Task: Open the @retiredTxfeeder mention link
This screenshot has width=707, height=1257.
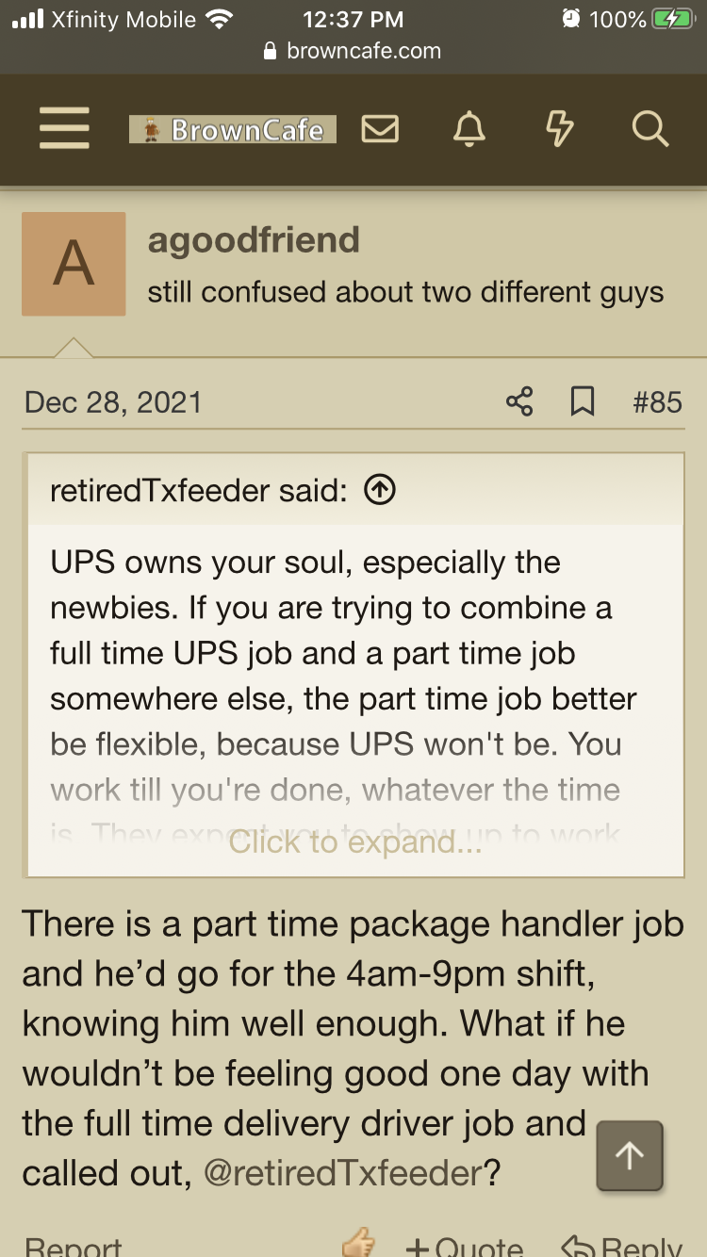Action: [x=343, y=1173]
